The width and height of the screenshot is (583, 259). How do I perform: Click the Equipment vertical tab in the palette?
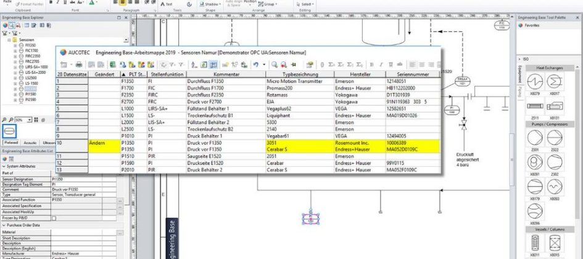[x=520, y=74]
